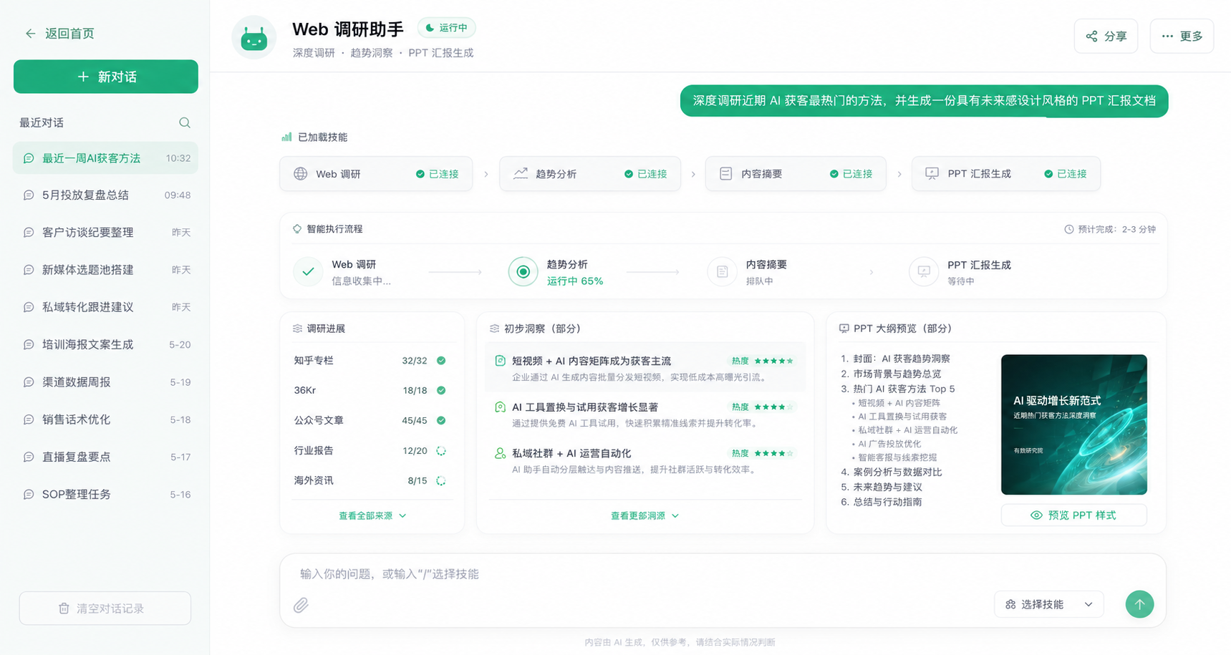Clear history with 清空对话记录 button
Image resolution: width=1231 pixels, height=655 pixels.
pos(105,608)
